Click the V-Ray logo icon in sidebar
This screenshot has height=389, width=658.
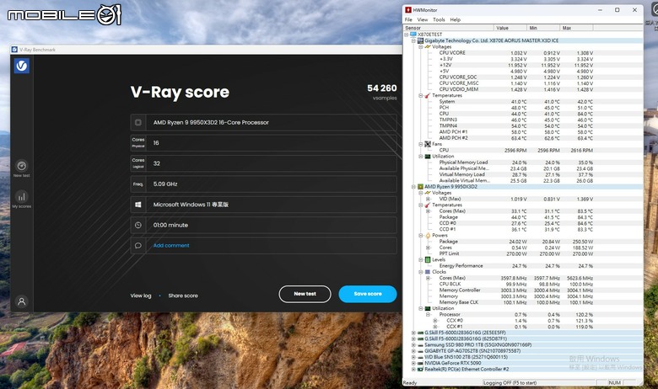click(21, 66)
